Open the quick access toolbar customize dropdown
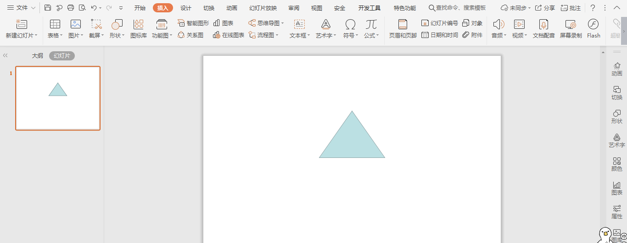 (121, 8)
